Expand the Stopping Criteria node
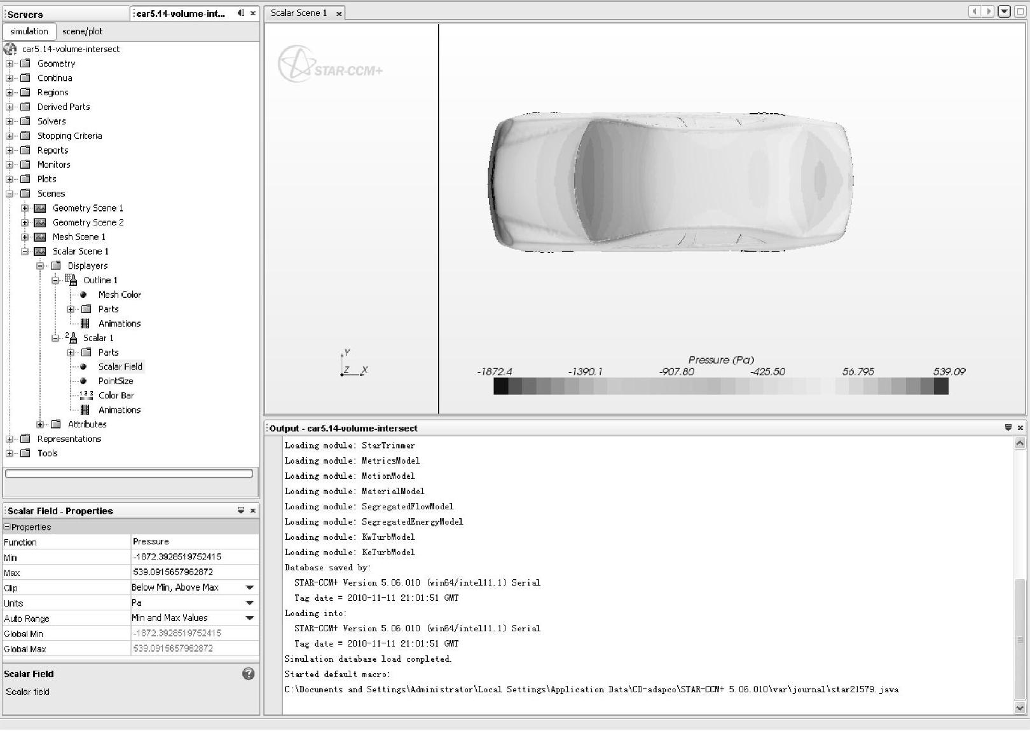The width and height of the screenshot is (1030, 731). click(x=10, y=136)
